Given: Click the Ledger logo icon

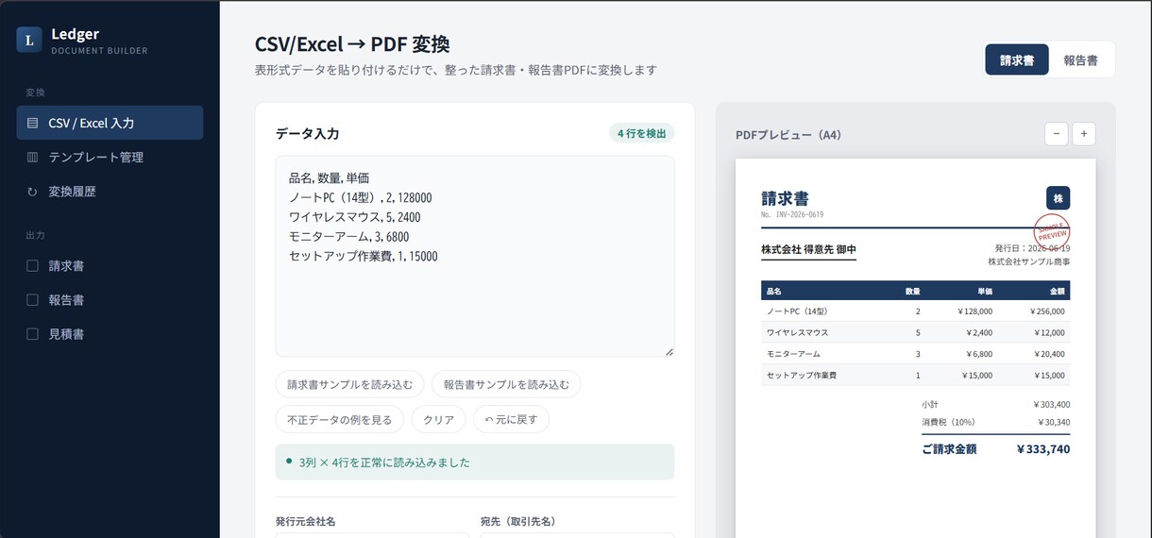Looking at the screenshot, I should (x=29, y=40).
